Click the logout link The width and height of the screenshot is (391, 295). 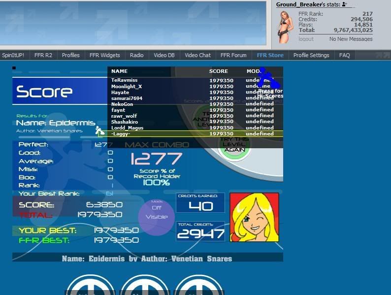coord(306,39)
